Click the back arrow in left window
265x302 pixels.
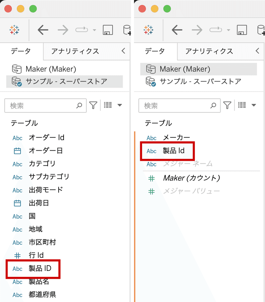click(43, 30)
